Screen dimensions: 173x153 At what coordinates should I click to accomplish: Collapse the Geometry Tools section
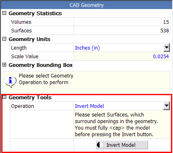[x=4, y=97]
